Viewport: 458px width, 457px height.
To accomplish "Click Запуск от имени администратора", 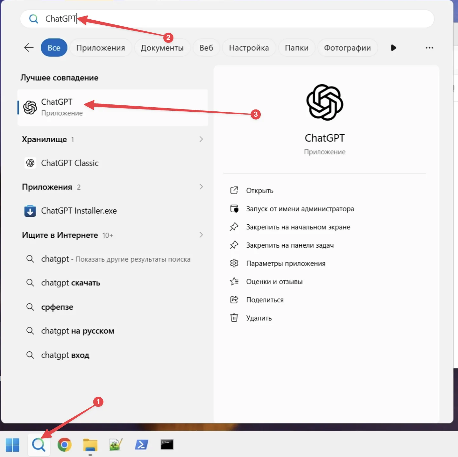I will [300, 209].
